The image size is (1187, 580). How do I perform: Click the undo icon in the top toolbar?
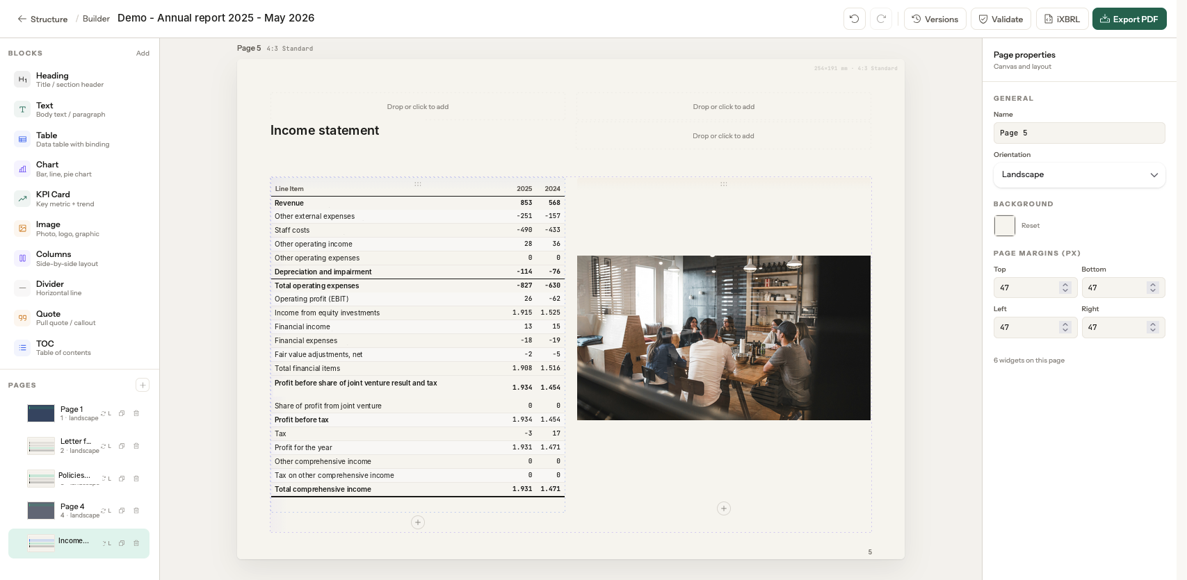855,19
